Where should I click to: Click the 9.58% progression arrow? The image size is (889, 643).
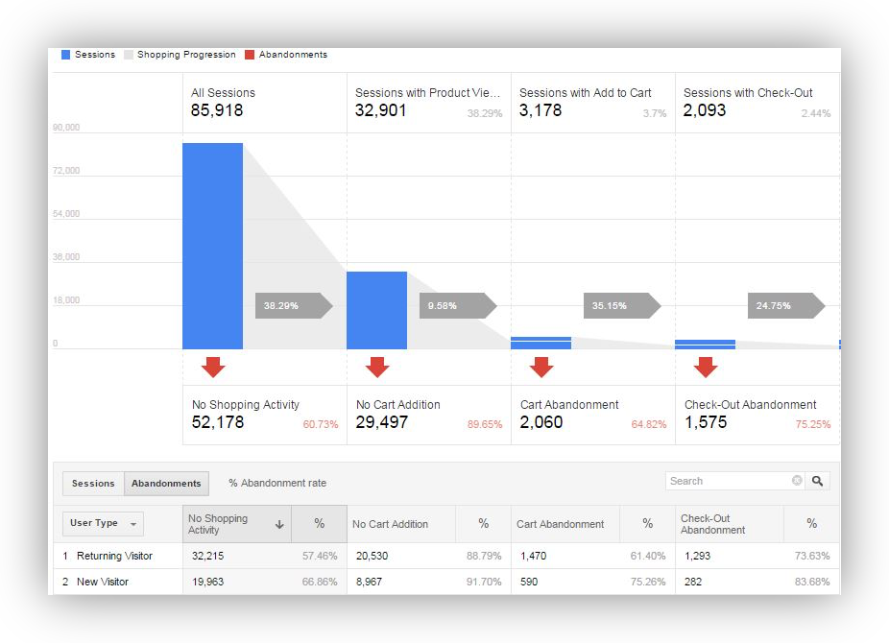(x=458, y=306)
